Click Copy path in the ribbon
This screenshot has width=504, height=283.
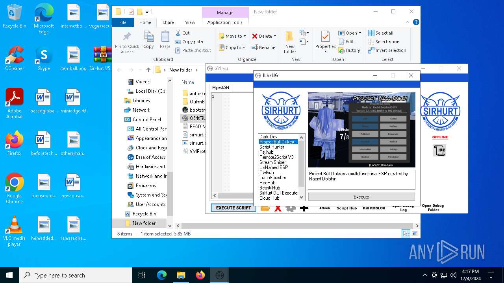tap(189, 42)
